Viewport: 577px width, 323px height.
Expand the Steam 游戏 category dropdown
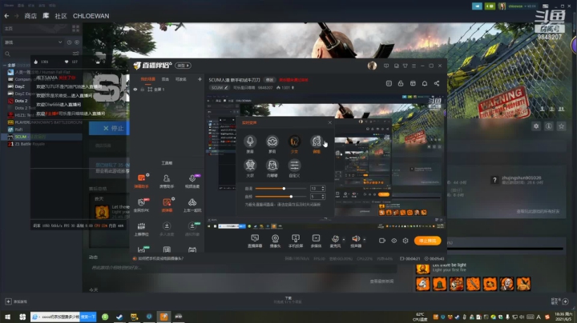click(60, 42)
